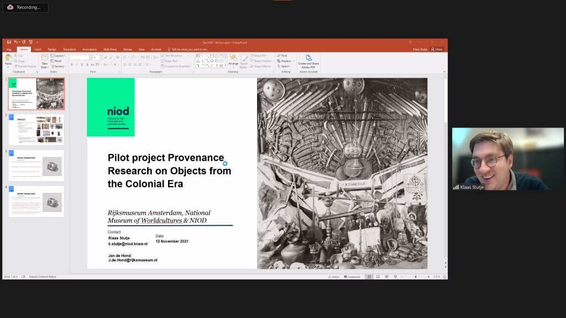Open the Slide Show ribbon tab

110,49
